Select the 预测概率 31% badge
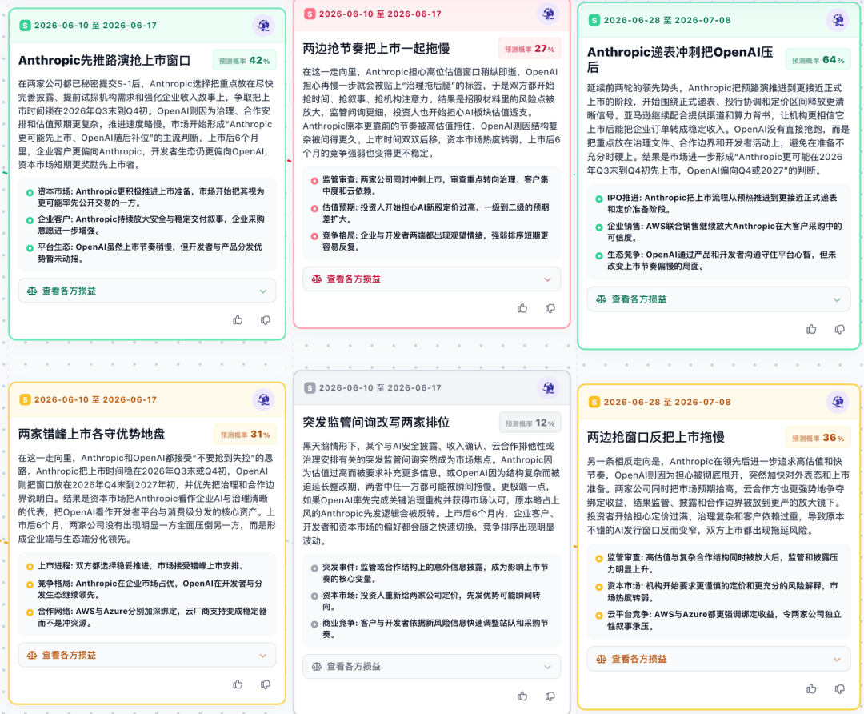Screen dimensions: 864x714 click(245, 435)
